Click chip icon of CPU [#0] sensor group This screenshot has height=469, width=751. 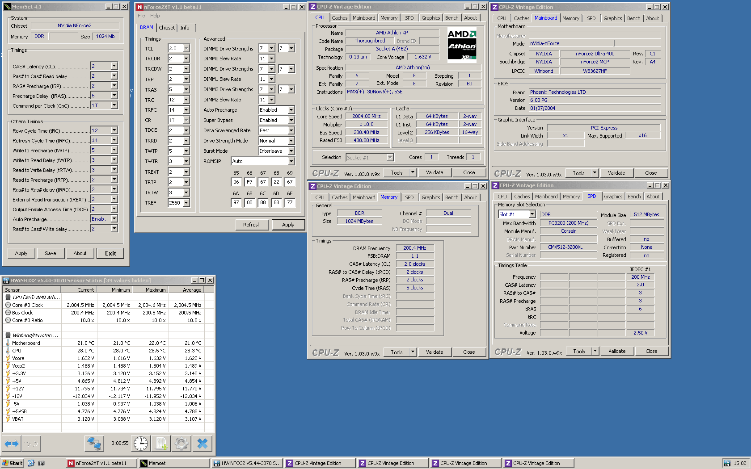coord(8,297)
